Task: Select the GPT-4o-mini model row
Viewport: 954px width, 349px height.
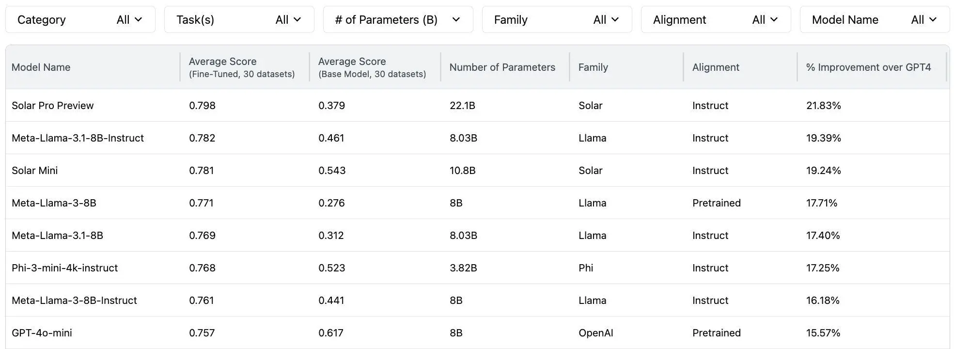Action: click(478, 333)
